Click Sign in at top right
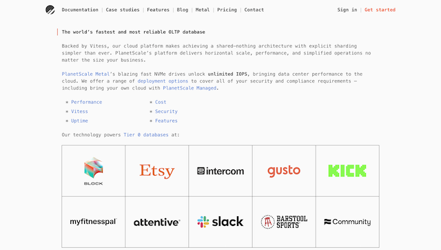Viewport: 441px width, 250px height. pyautogui.click(x=347, y=10)
